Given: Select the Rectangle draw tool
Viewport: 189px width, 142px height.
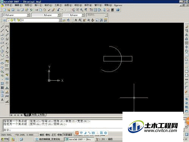Looking at the screenshot, I should (2, 43).
